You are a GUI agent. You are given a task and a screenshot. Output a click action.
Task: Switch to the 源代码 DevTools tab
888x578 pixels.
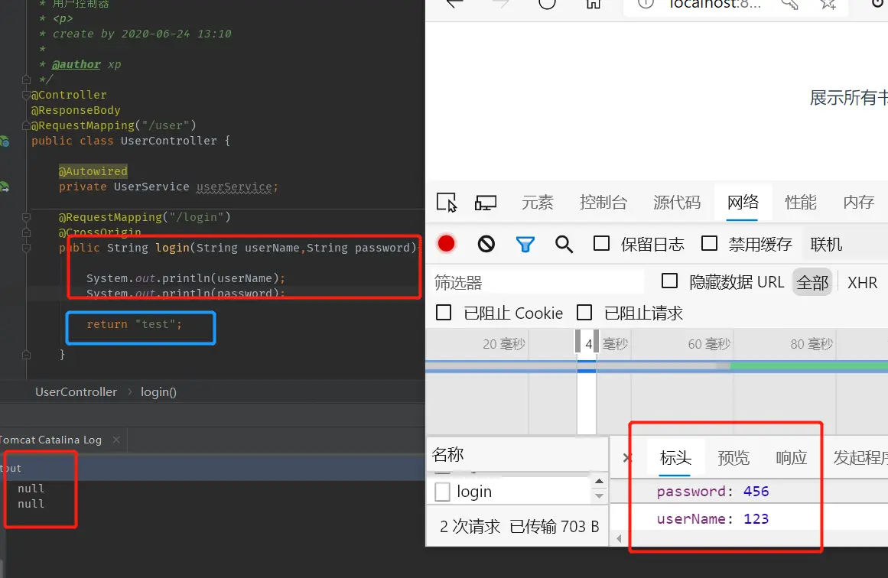coord(677,202)
